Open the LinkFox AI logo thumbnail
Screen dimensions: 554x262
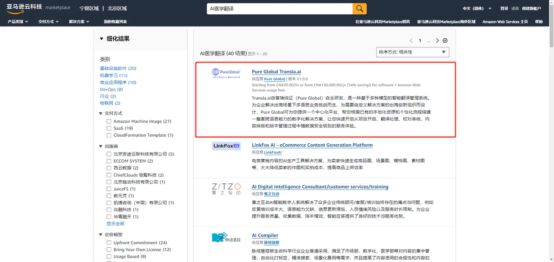pyautogui.click(x=226, y=146)
